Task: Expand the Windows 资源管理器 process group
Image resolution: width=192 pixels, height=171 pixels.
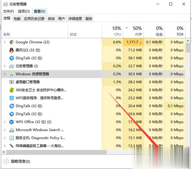Action: 5,74
